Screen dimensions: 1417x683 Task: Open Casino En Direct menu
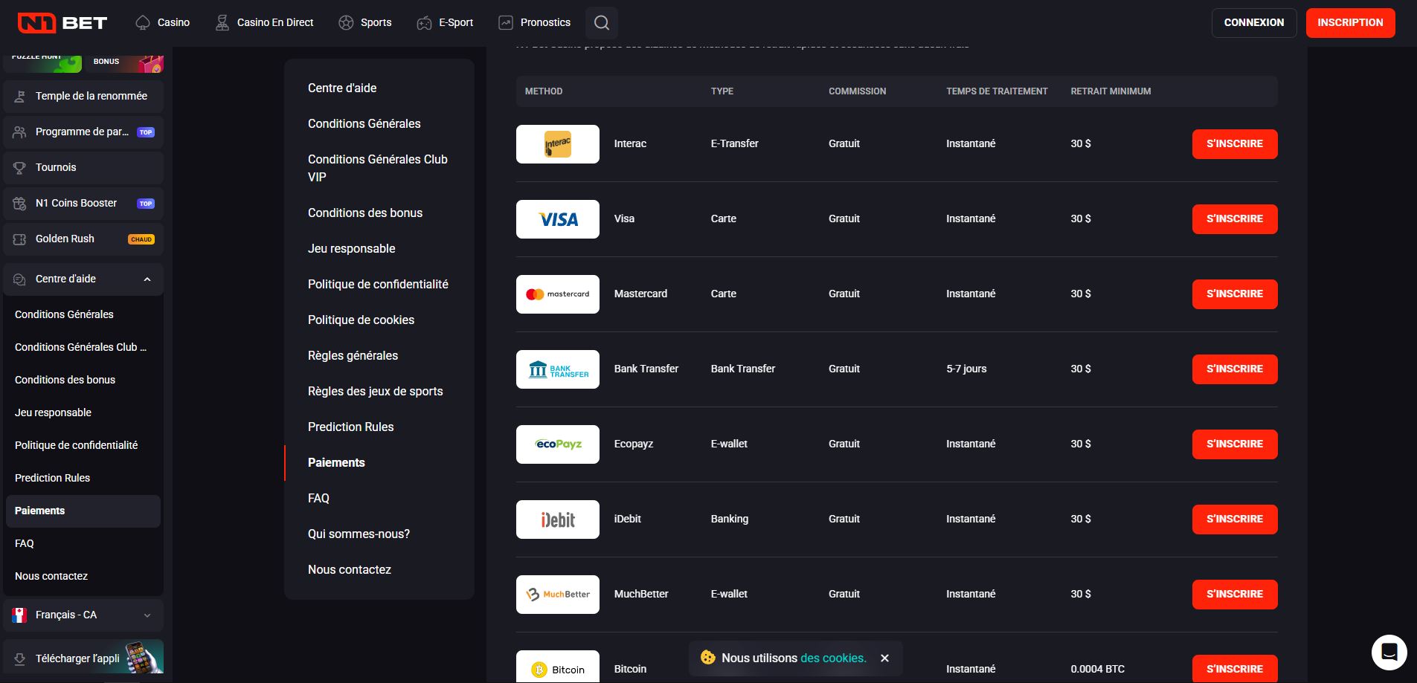[x=265, y=23]
